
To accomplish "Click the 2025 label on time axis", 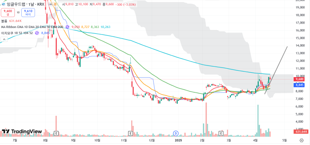I will click(x=178, y=140).
